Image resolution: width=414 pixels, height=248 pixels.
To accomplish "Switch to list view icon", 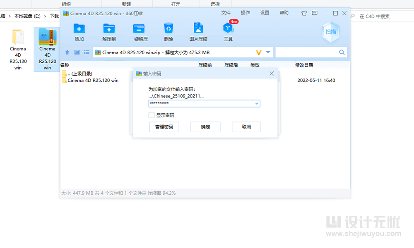I will coord(87,52).
